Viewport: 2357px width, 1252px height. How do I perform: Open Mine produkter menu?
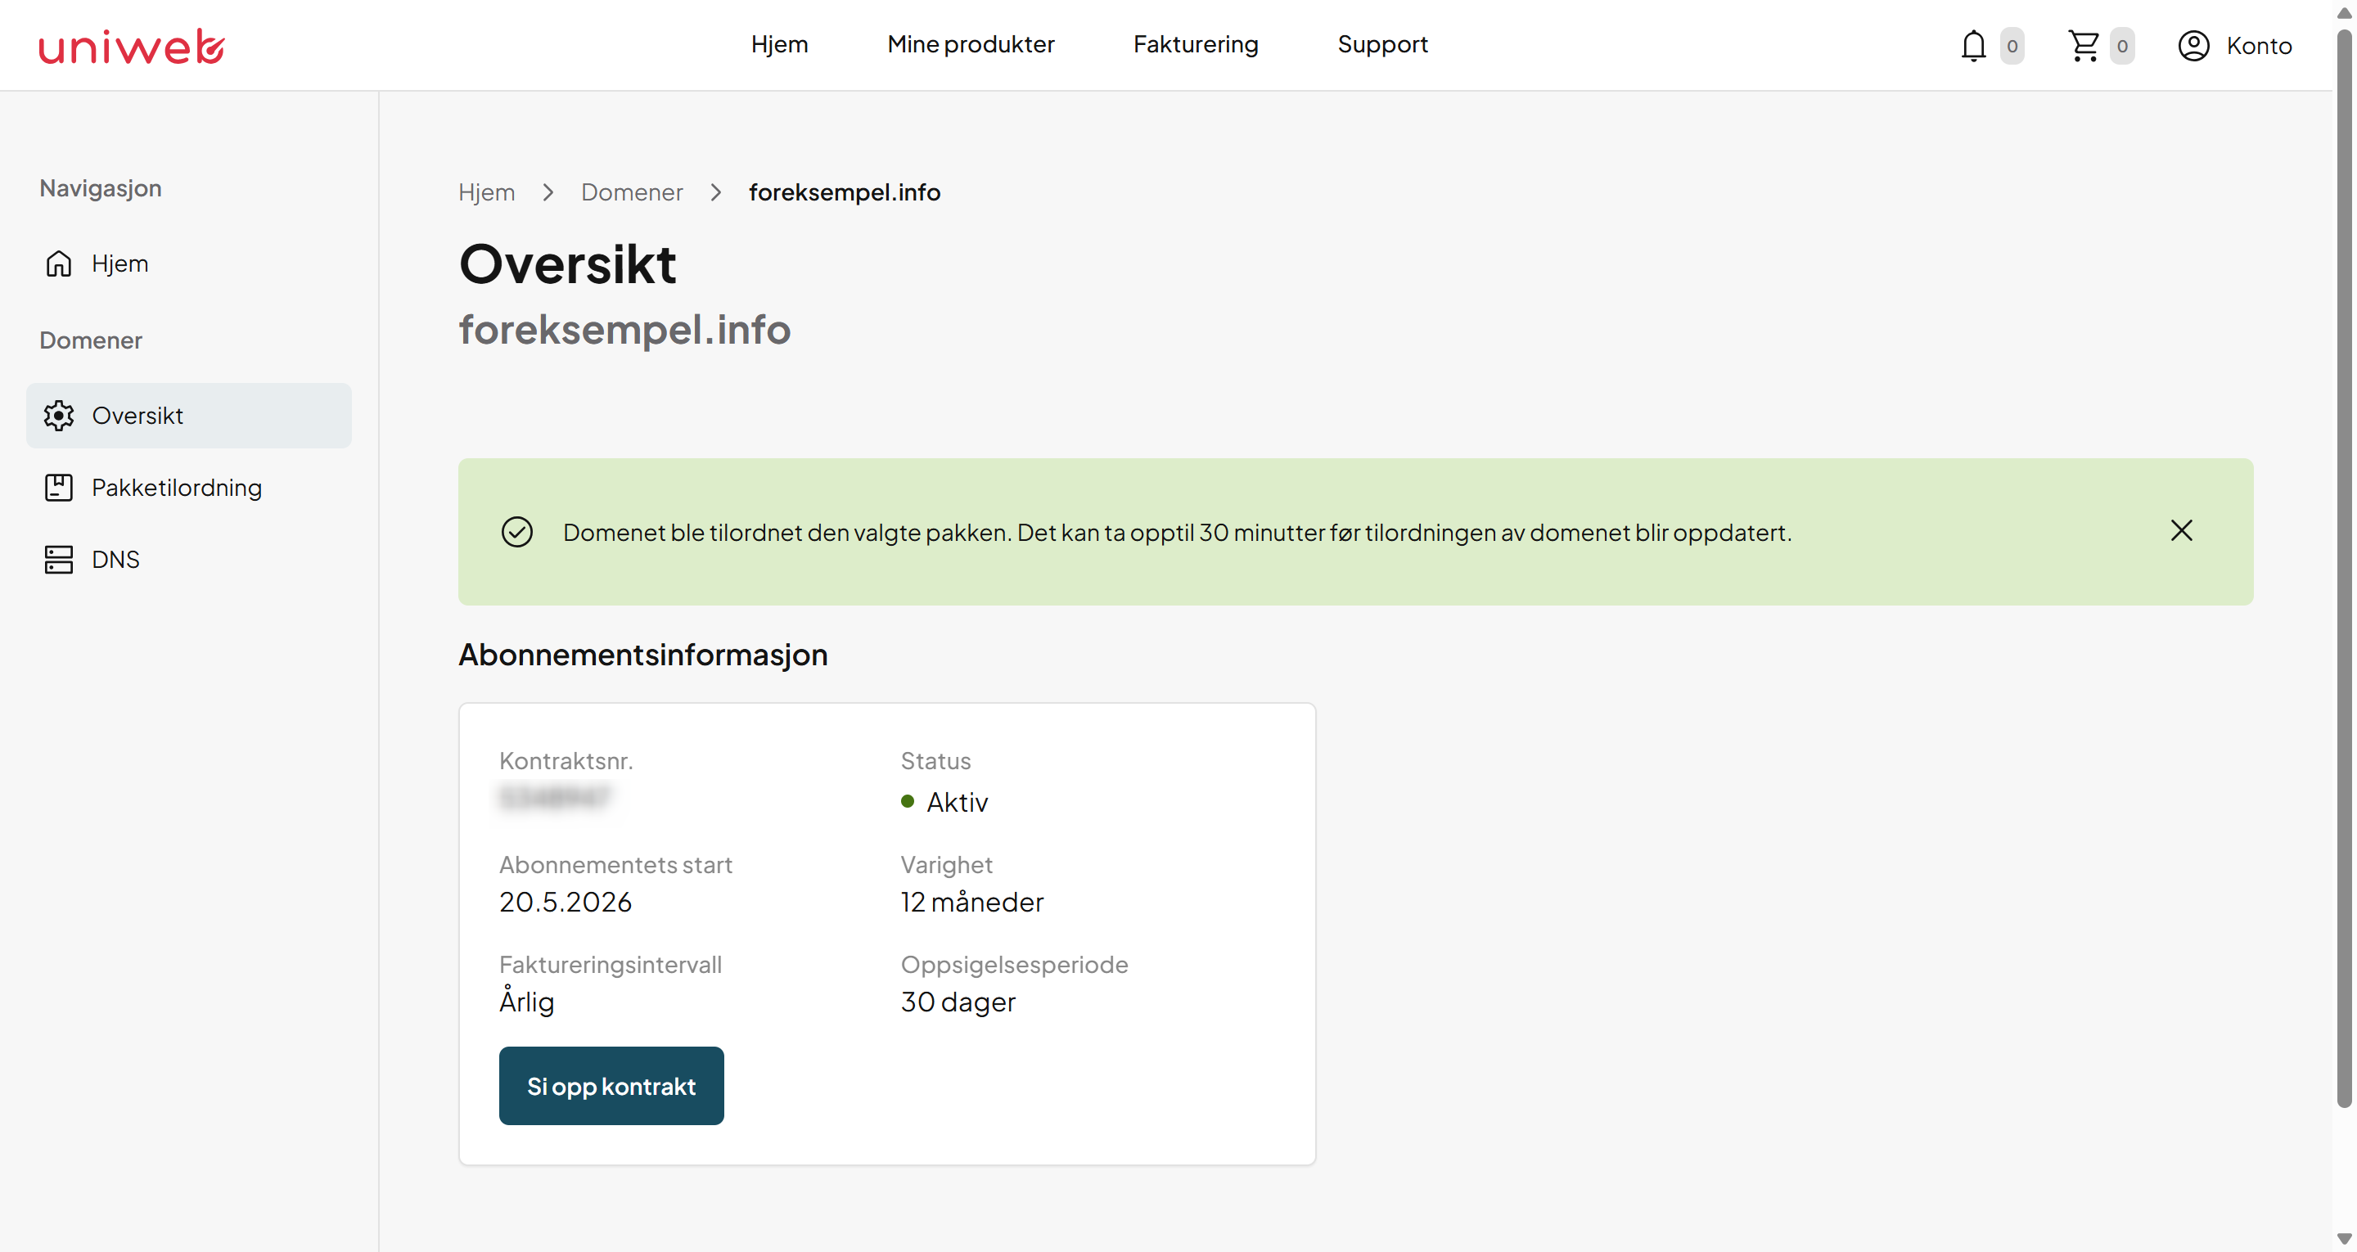(x=971, y=44)
